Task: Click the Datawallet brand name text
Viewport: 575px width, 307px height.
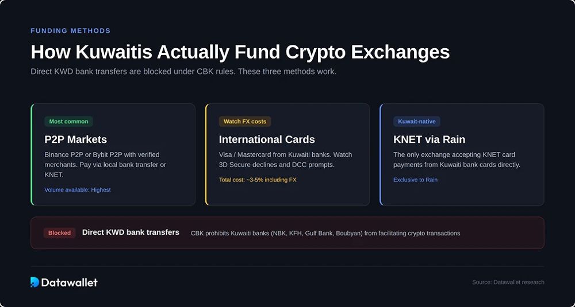Action: (70, 282)
